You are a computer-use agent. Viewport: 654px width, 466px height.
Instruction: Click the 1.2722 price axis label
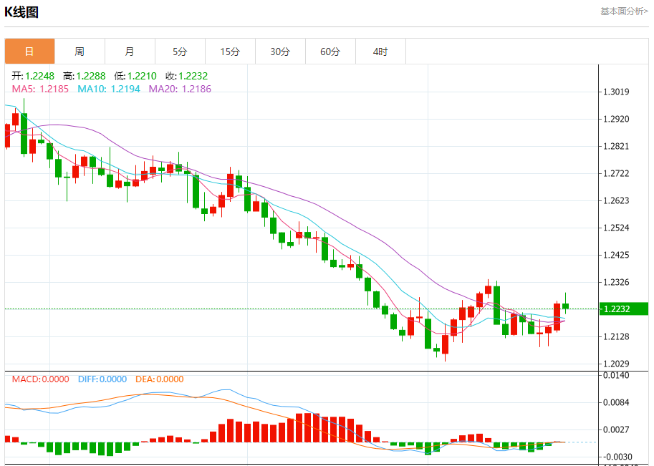[617, 173]
